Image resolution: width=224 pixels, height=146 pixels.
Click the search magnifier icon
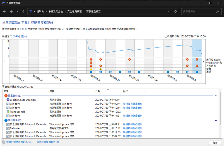[217, 11]
